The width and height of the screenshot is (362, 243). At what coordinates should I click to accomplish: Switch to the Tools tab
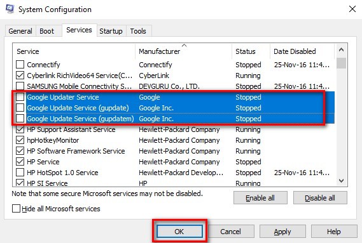tap(138, 31)
